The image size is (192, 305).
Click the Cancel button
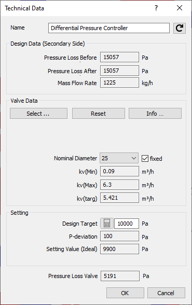166,293
